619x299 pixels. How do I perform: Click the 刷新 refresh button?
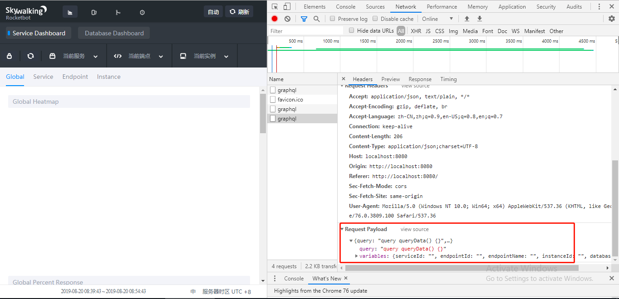pos(239,12)
